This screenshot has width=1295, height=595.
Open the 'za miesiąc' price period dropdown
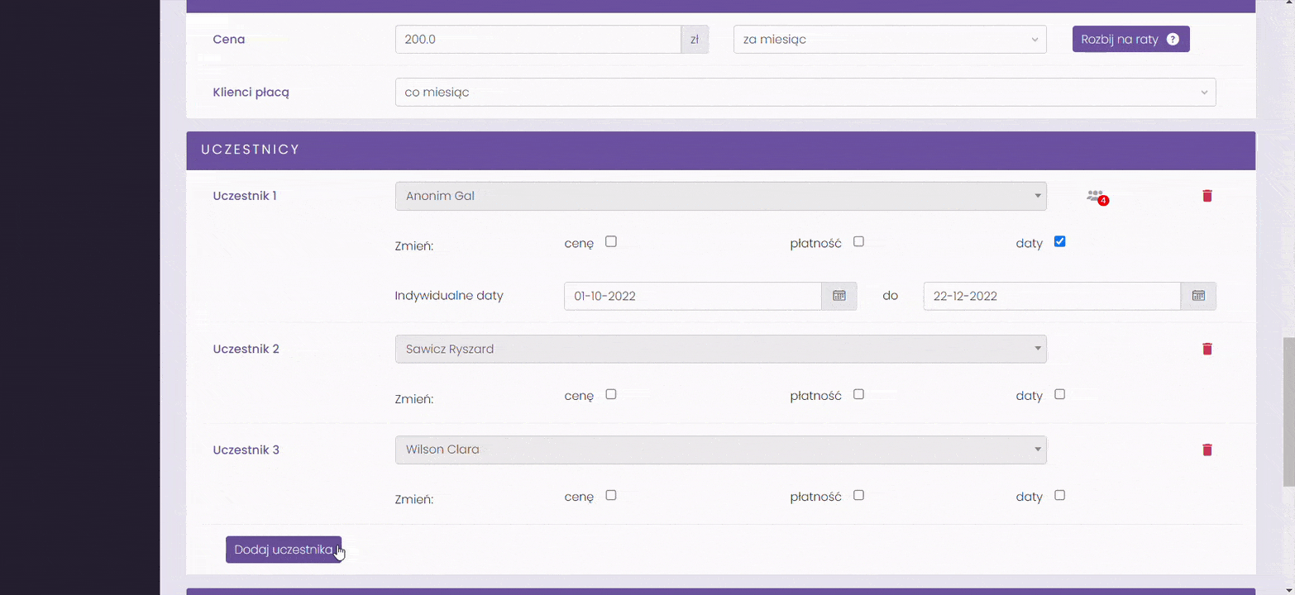(x=890, y=39)
